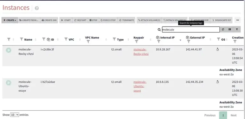The image size is (245, 119).
Task: Filter by the Type column
Action: (114, 39)
